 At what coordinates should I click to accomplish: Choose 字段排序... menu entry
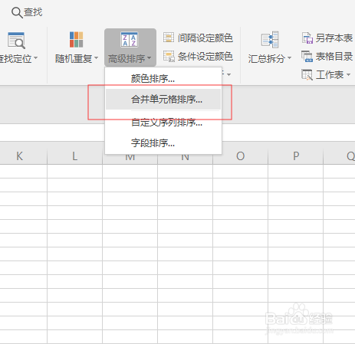click(x=163, y=143)
